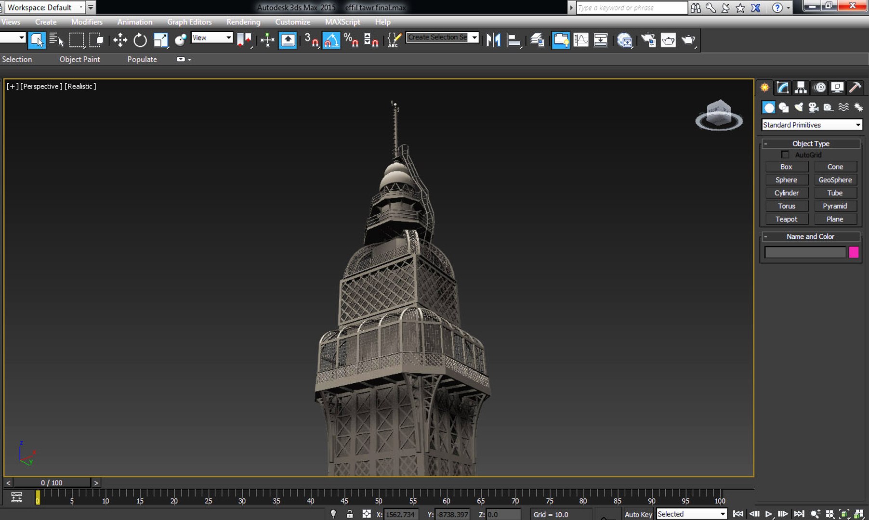The height and width of the screenshot is (520, 869).
Task: Open the Workspace Default dropdown
Action: point(45,7)
